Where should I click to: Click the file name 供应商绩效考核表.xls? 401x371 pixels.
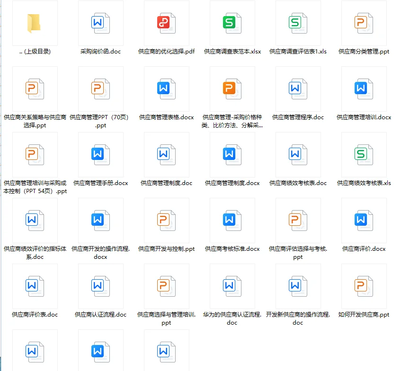click(x=364, y=183)
